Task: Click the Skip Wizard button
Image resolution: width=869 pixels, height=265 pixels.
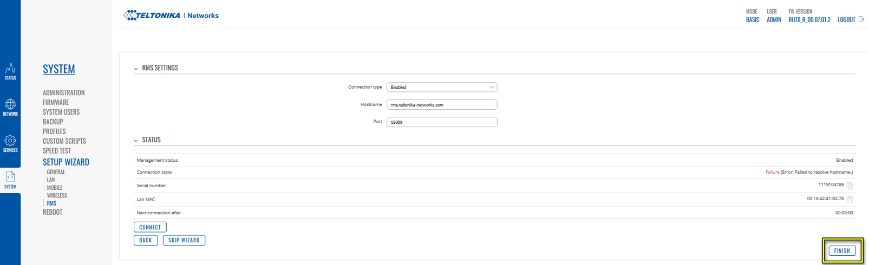Action: pyautogui.click(x=184, y=240)
